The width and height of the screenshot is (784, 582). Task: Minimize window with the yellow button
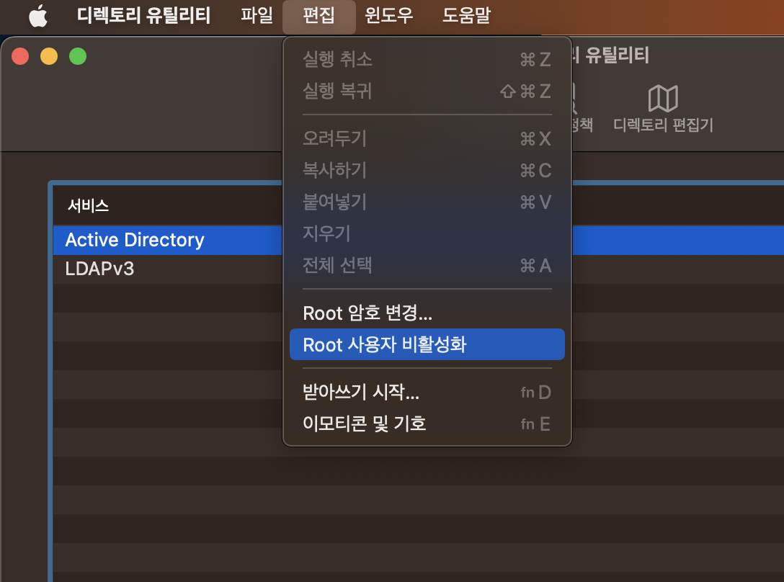(49, 56)
